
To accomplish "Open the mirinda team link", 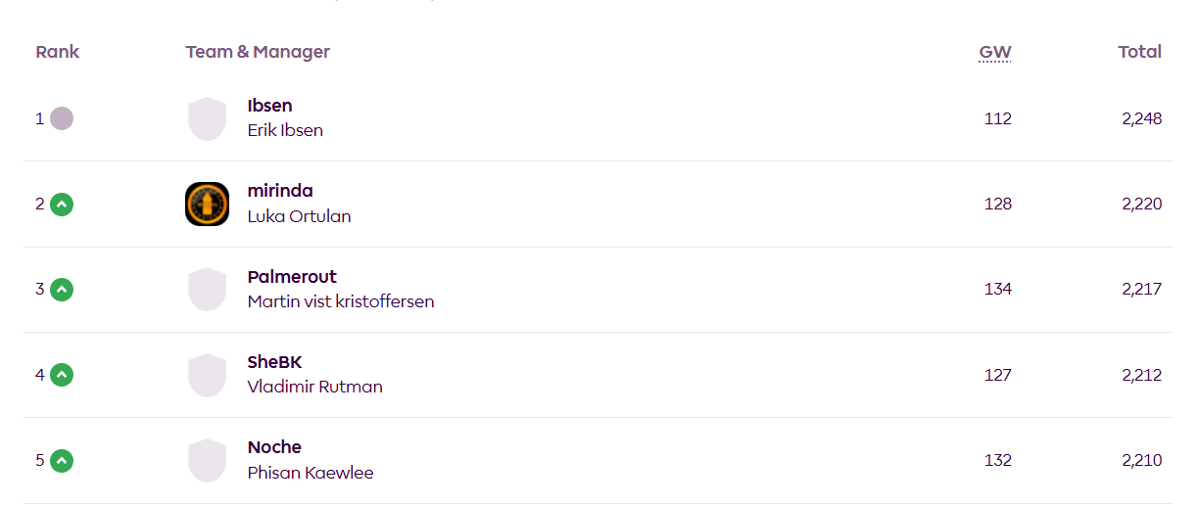I will pyautogui.click(x=280, y=191).
